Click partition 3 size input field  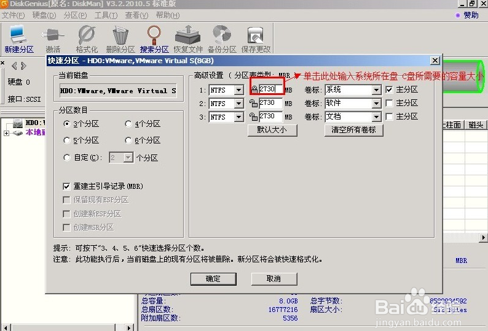tap(271, 116)
